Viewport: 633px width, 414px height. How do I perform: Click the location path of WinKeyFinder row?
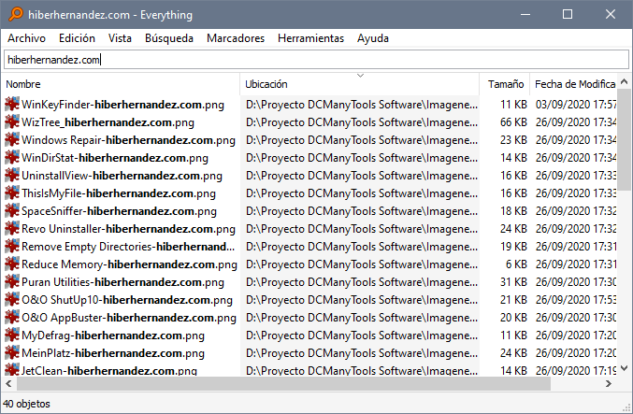[x=362, y=105]
